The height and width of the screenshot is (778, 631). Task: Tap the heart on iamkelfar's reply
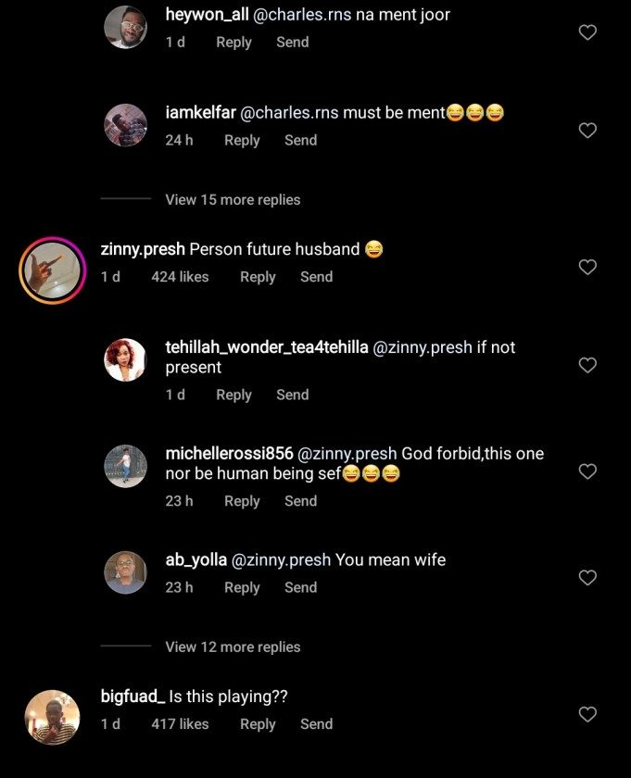(587, 131)
